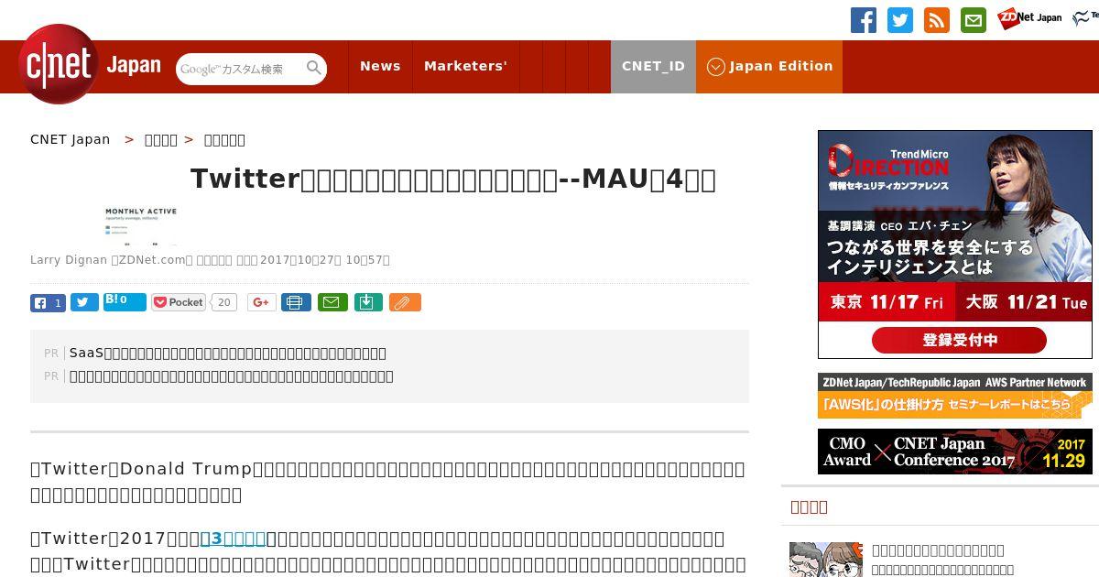The height and width of the screenshot is (577, 1099).
Task: Share article via Twitter share button
Action: (84, 302)
